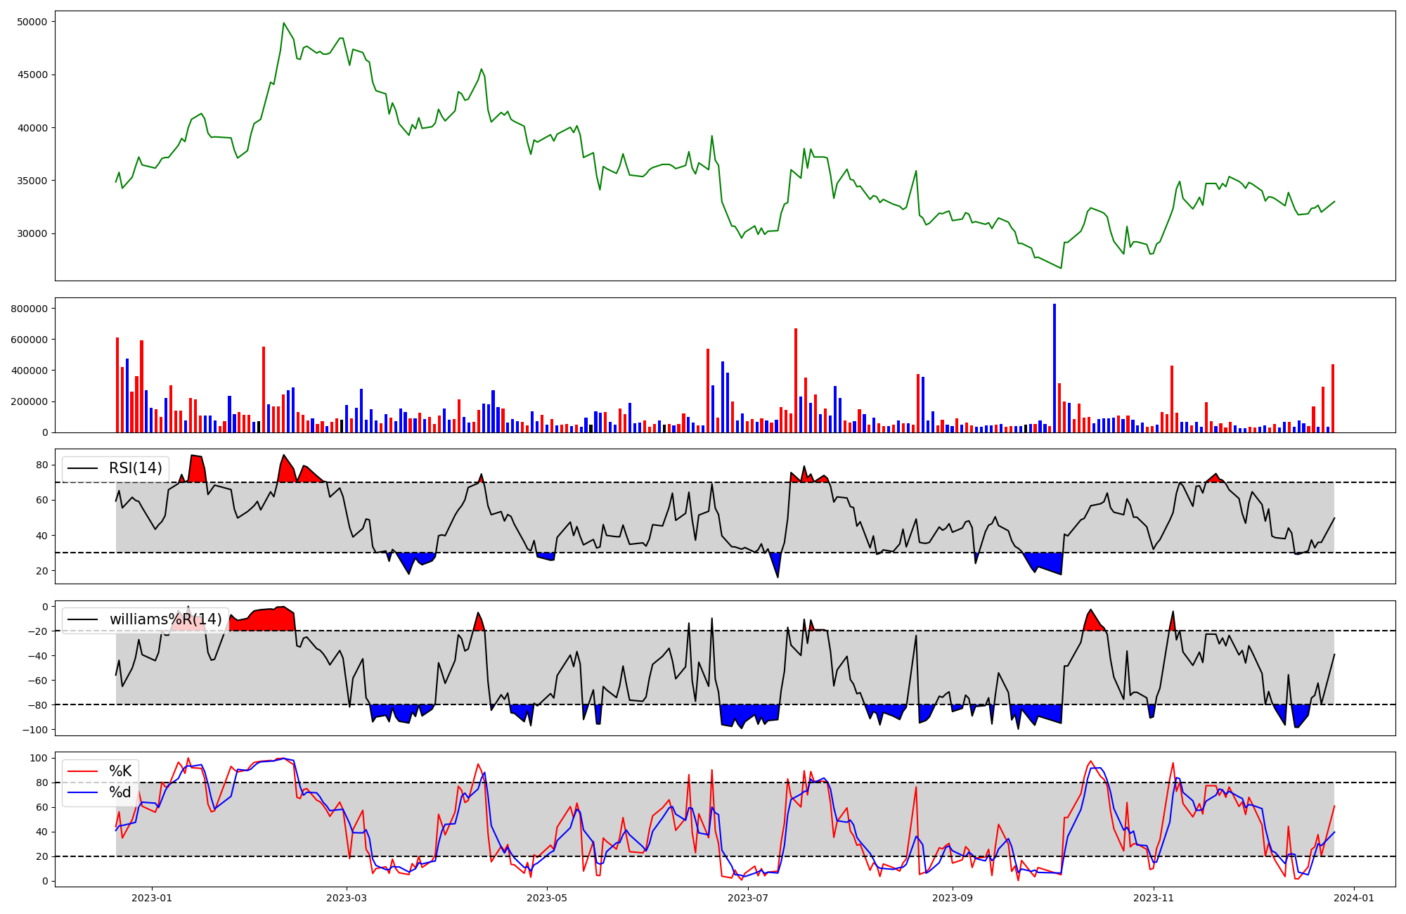Image resolution: width=1406 pixels, height=914 pixels.
Task: Click the black RSI(14) legend line sample
Action: click(82, 468)
